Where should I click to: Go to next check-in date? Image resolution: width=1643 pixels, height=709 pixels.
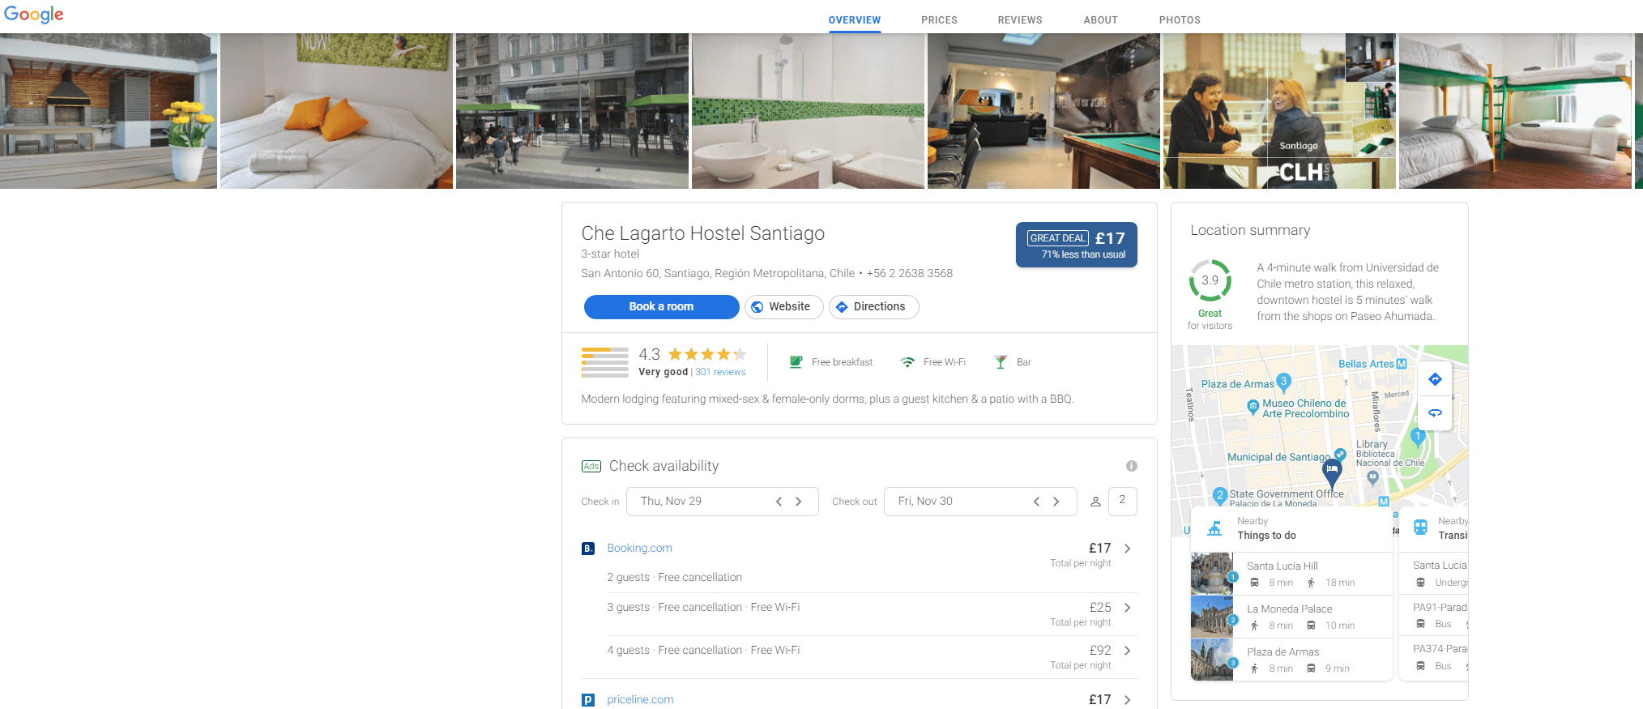pos(798,502)
